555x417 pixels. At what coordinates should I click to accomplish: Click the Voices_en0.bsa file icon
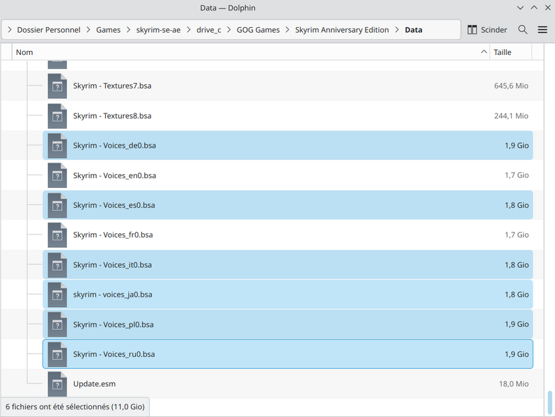(x=57, y=175)
